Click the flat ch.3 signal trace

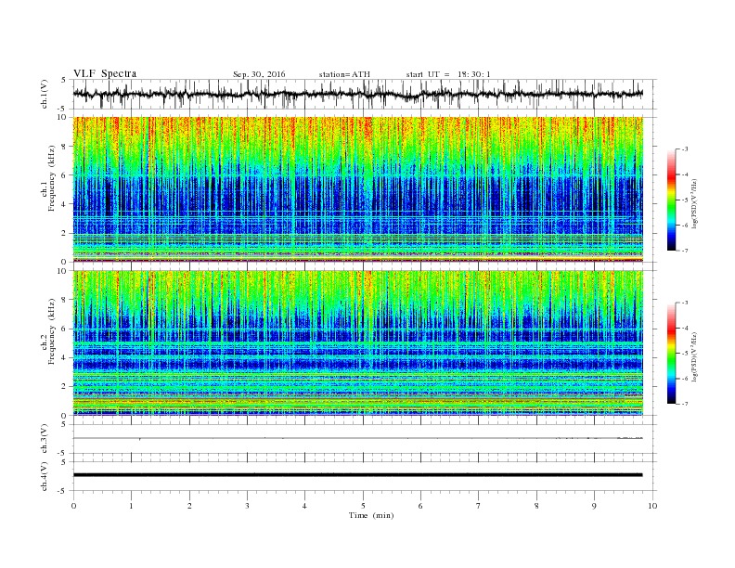tap(358, 438)
